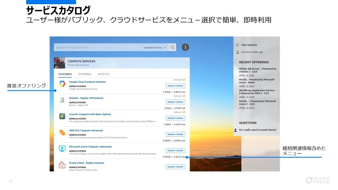
Task: Click the Activate mobile app phone icon
Action: click(x=237, y=52)
